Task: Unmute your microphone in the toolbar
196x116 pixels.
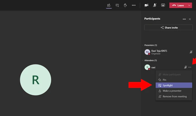Action: 155,5
